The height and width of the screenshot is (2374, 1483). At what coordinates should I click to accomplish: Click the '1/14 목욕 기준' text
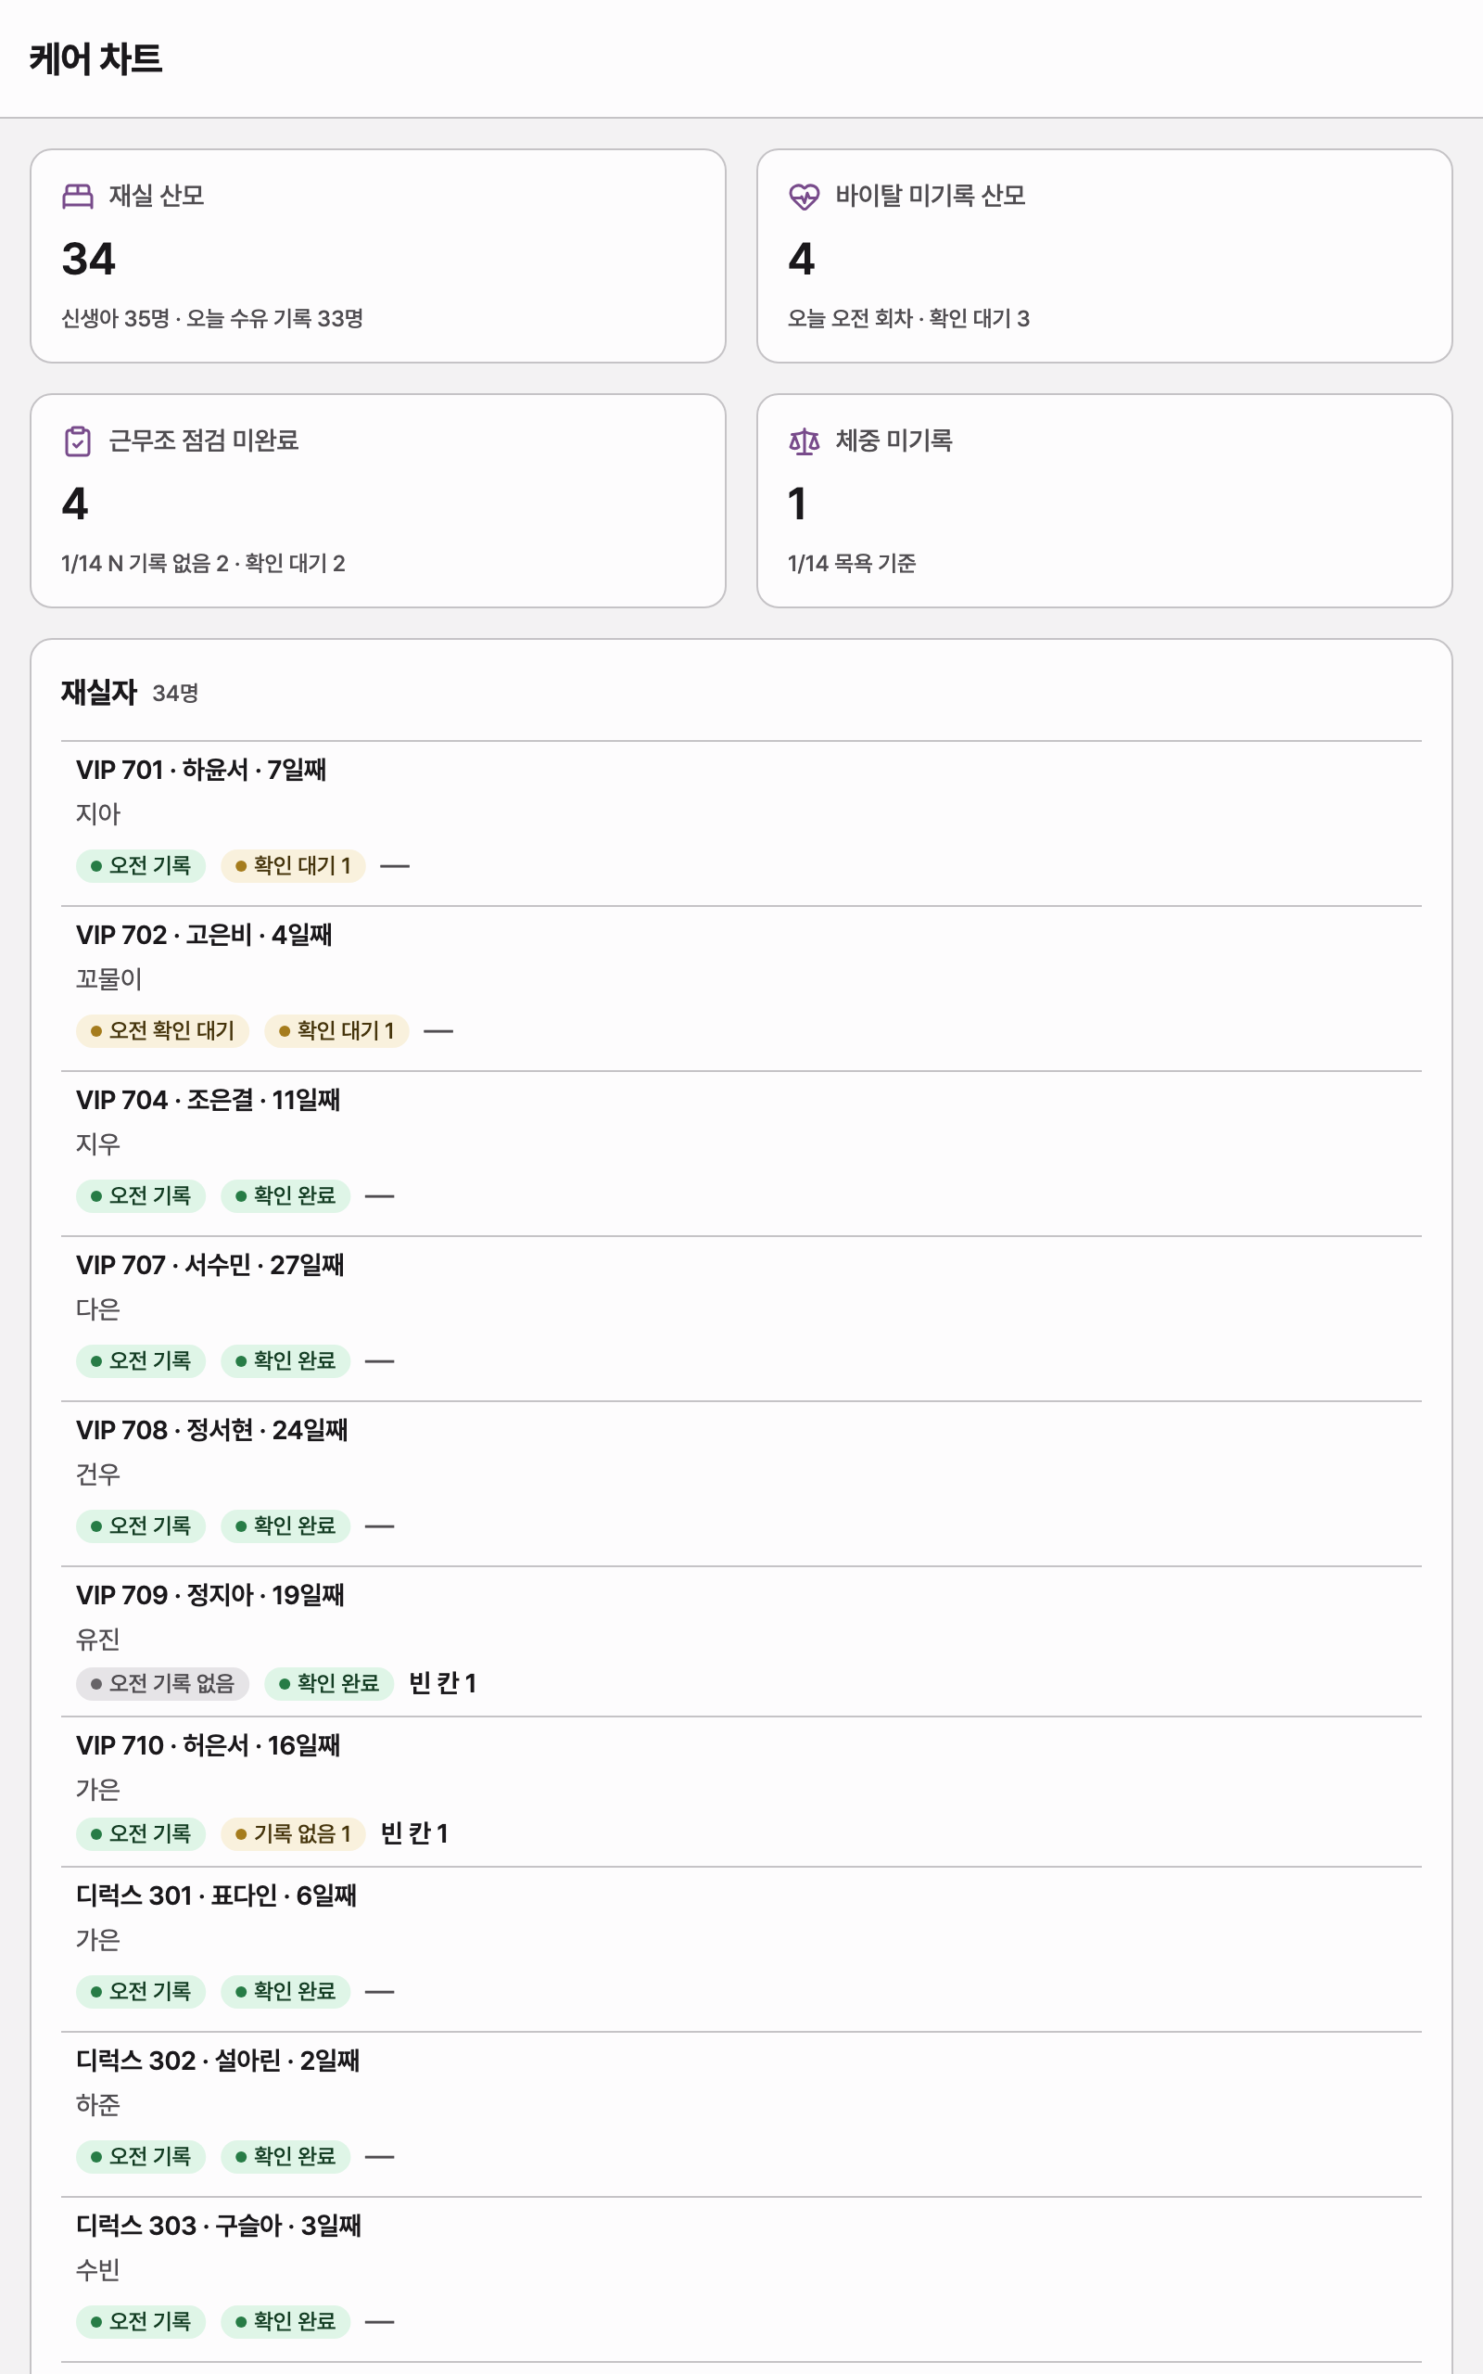click(x=852, y=563)
